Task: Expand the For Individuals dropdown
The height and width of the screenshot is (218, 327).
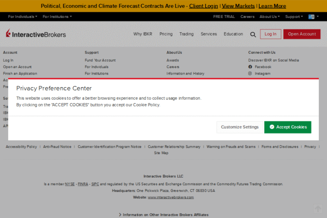Action: (23, 17)
